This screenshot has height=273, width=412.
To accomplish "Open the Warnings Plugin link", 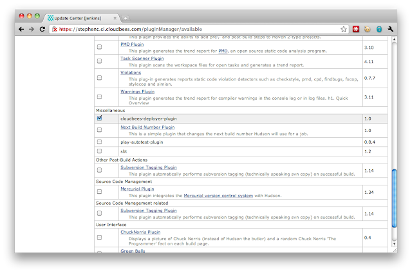I will (x=138, y=91).
